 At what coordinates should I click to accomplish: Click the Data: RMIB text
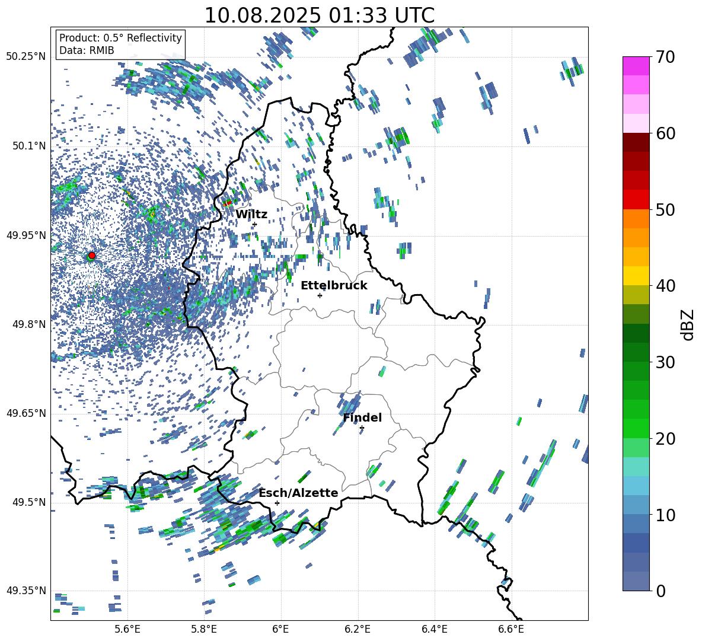click(87, 50)
